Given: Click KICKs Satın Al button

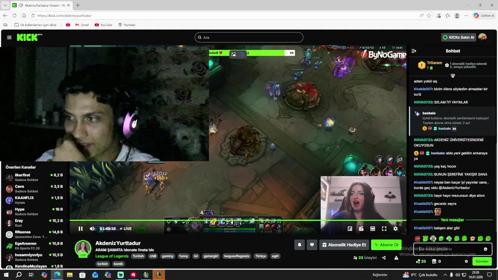Looking at the screenshot, I should coord(459,37).
